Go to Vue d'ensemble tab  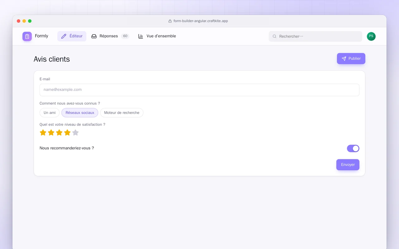pos(157,36)
